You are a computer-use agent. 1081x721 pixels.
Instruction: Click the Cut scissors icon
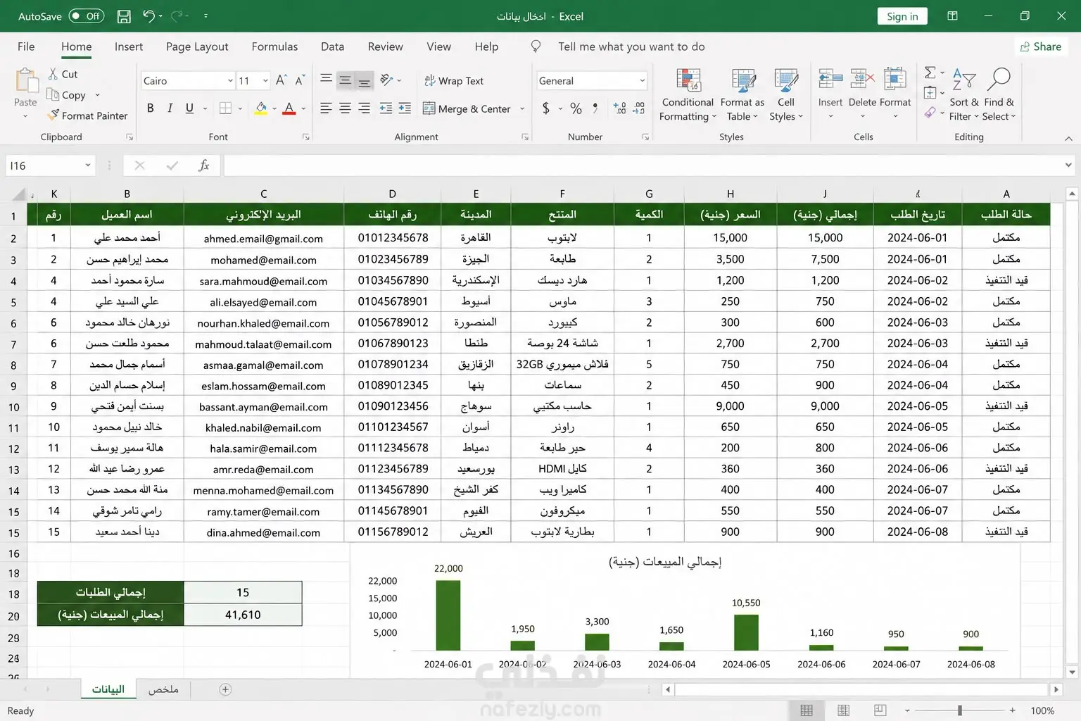click(x=53, y=74)
